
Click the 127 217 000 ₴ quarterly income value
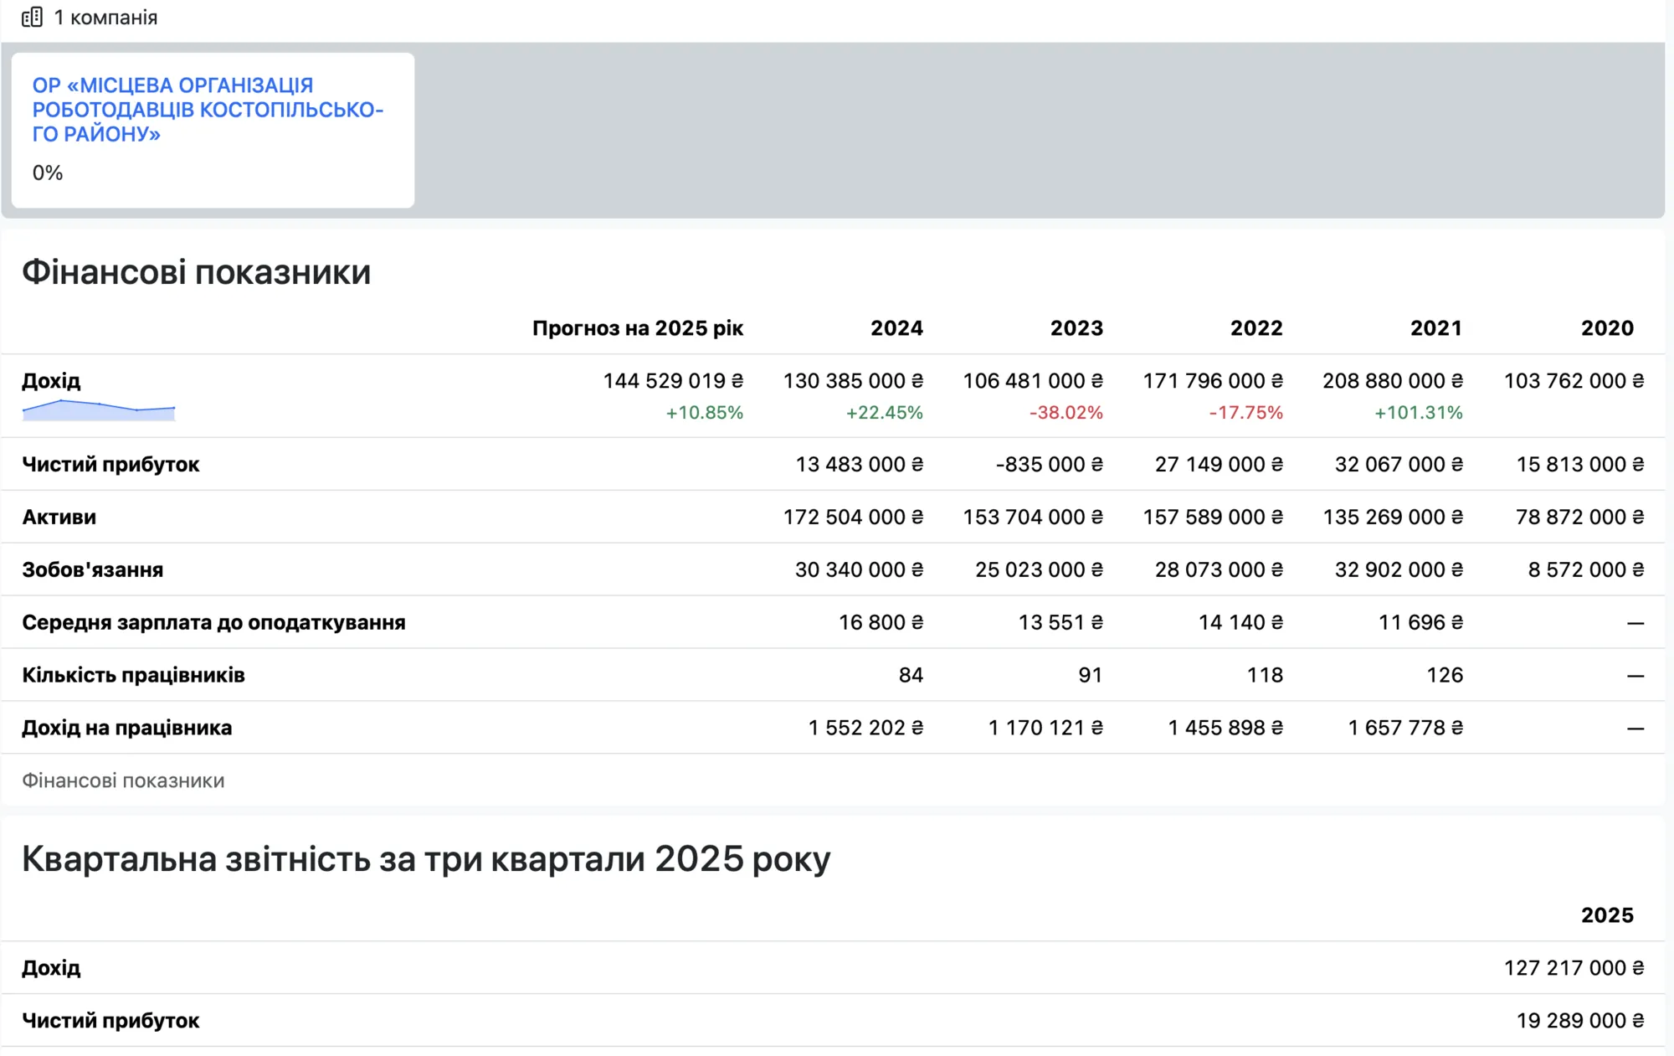coord(1574,968)
